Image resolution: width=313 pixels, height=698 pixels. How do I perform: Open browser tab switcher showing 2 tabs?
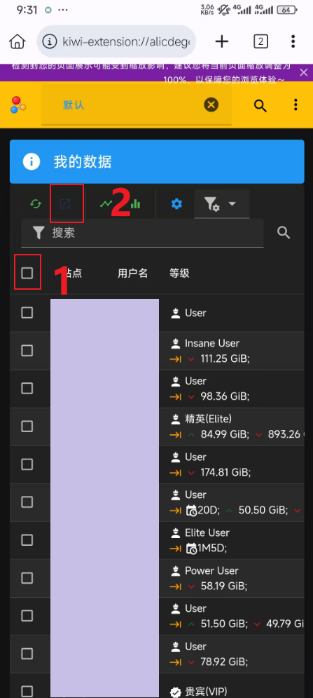coord(260,42)
